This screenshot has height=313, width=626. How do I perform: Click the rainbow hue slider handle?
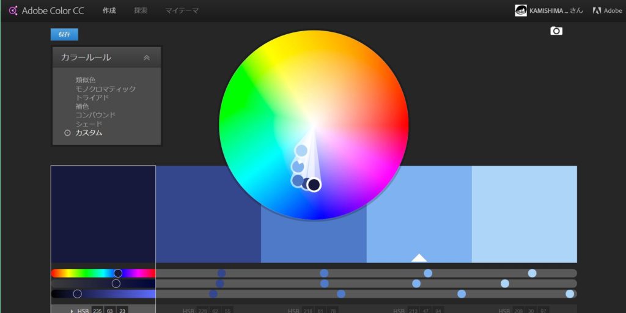118,273
